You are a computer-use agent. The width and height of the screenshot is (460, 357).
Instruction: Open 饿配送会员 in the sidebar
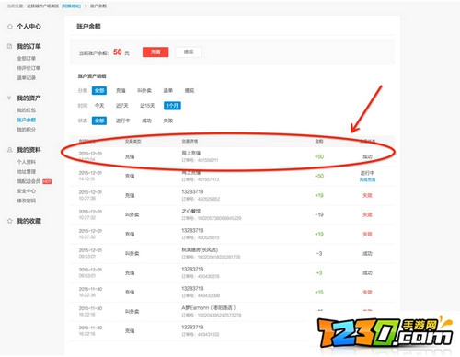click(x=29, y=181)
